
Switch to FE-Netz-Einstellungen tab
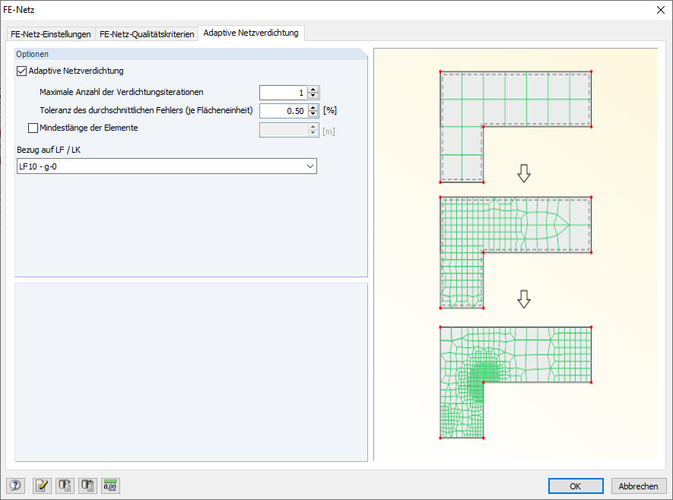point(51,34)
